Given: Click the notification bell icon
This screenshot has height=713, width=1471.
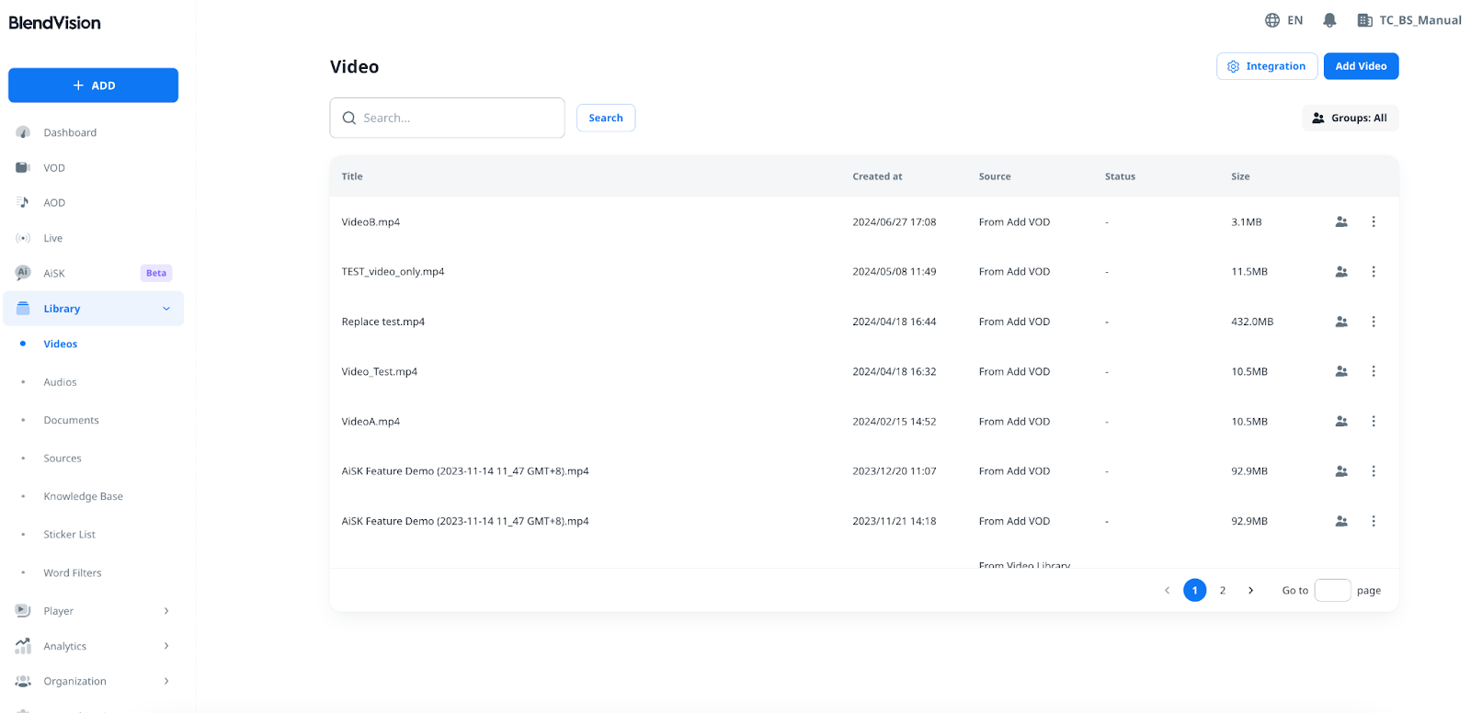Looking at the screenshot, I should pyautogui.click(x=1329, y=20).
